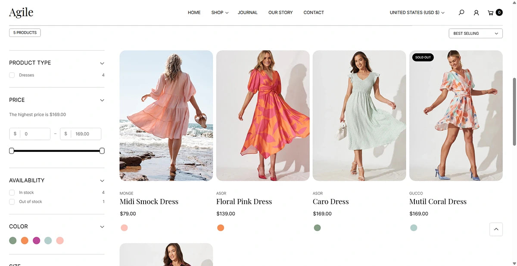Viewport: 517px width, 266px height.
Task: Collapse the Color filter section
Action: pyautogui.click(x=102, y=227)
